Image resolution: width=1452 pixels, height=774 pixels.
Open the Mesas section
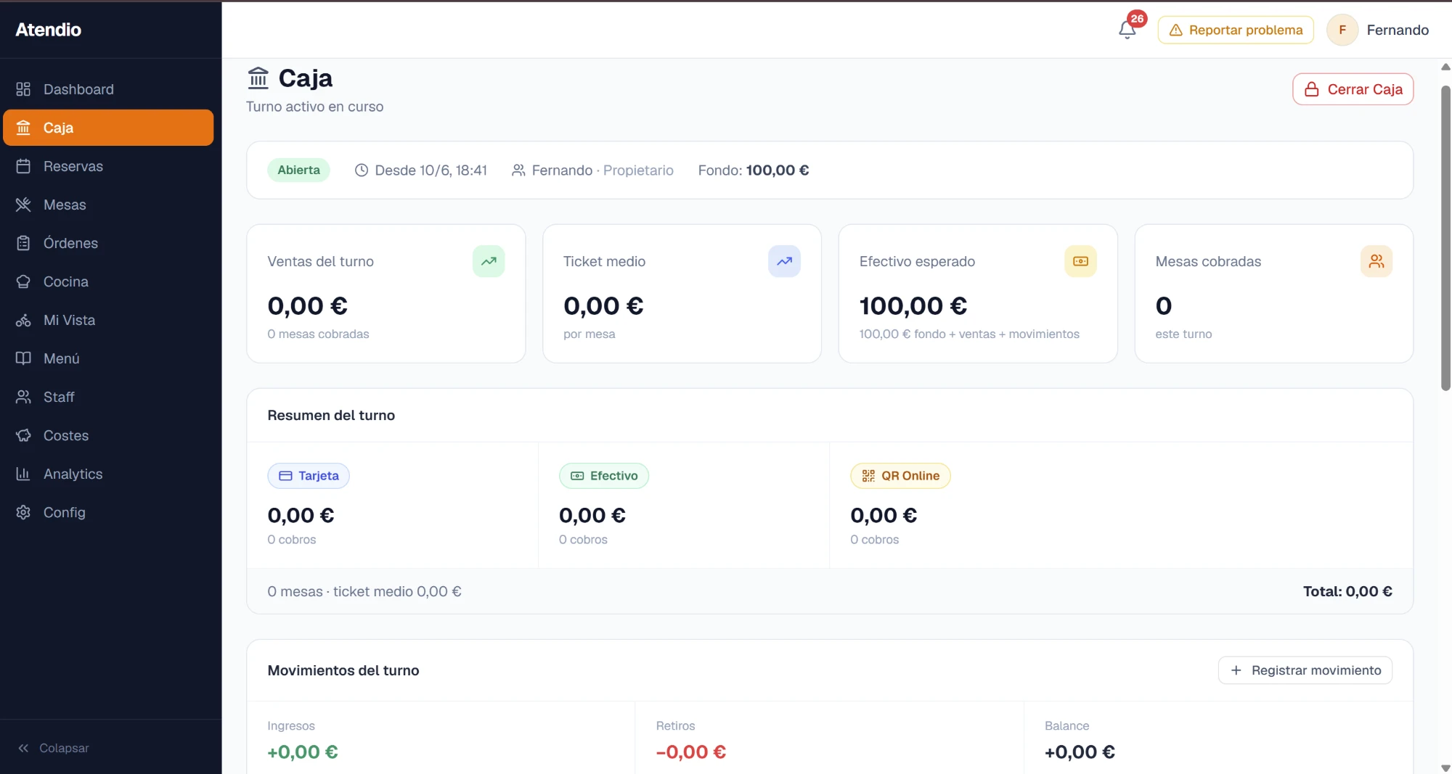click(108, 205)
